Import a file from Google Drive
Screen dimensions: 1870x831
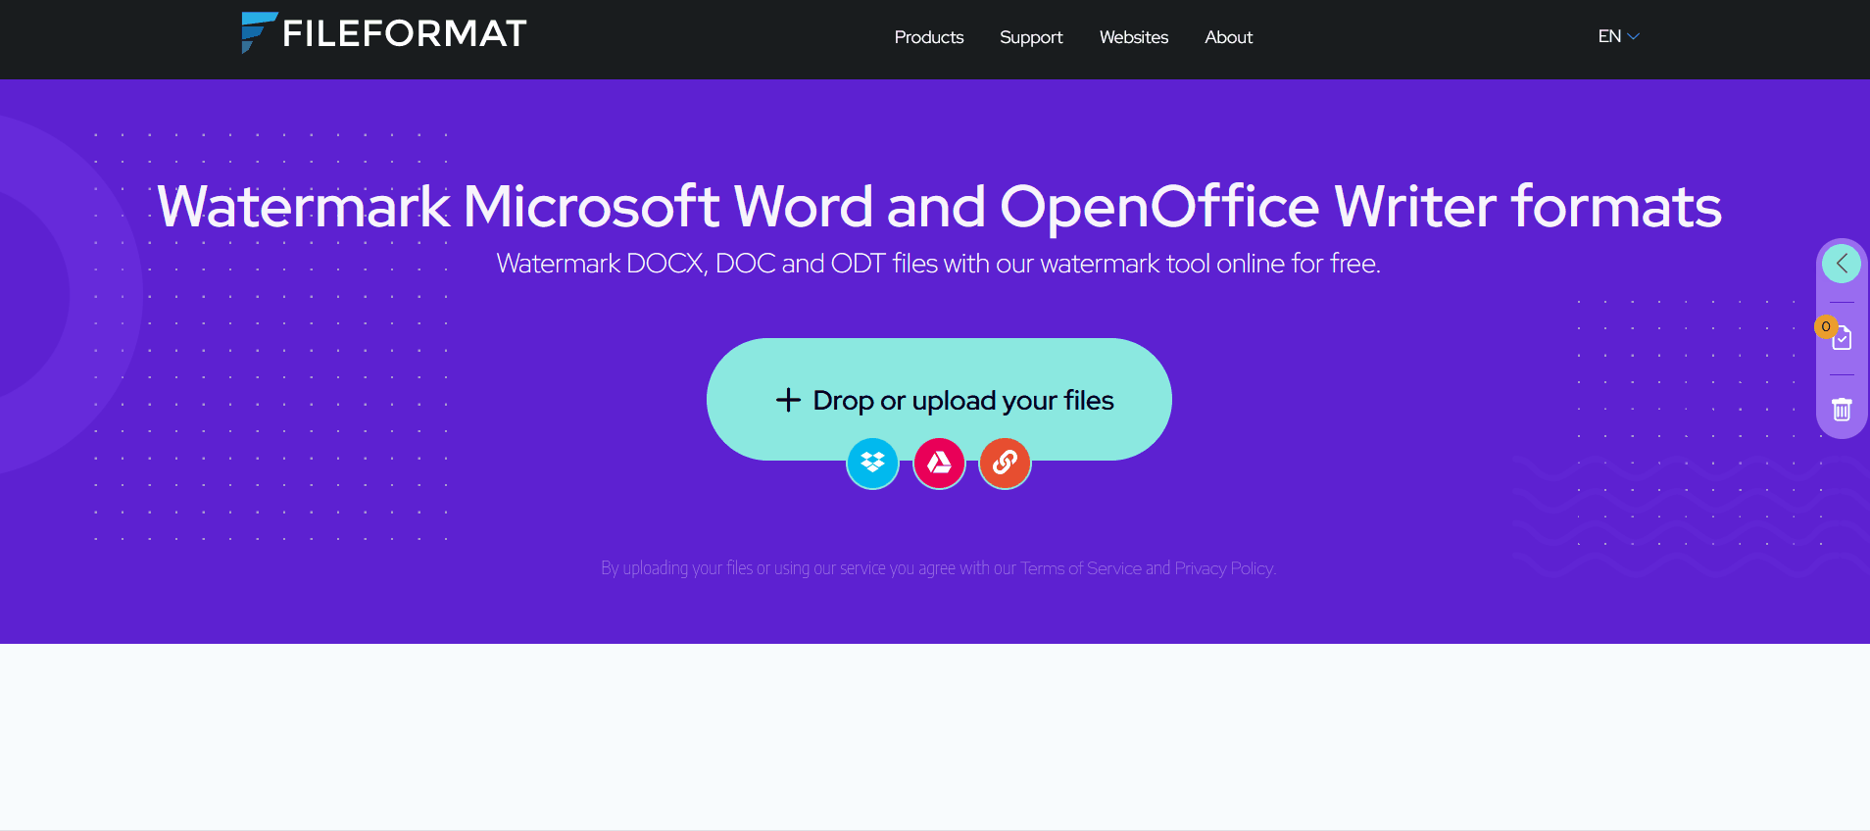(x=939, y=463)
